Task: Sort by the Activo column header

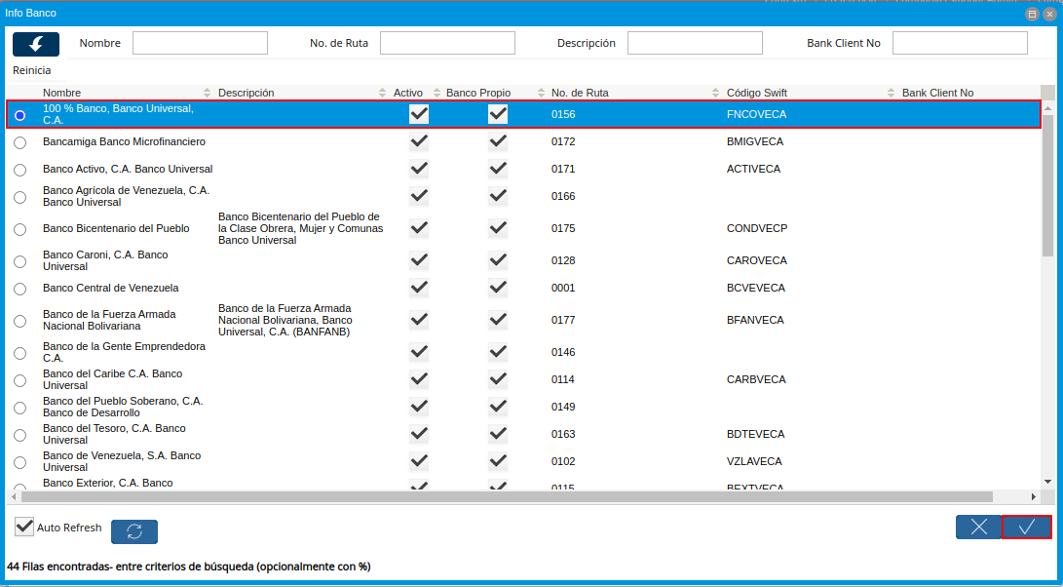Action: 408,93
